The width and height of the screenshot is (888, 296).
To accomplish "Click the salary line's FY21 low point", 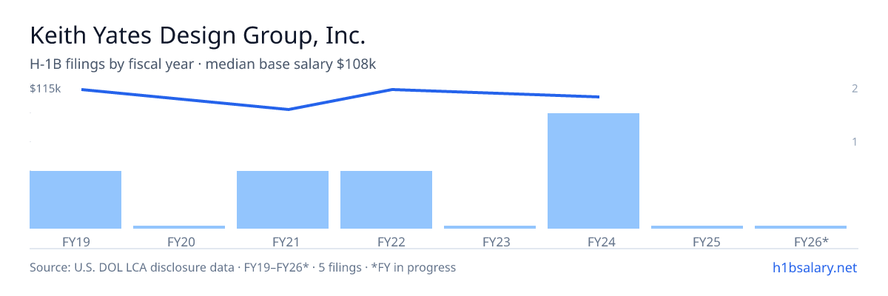I will tap(288, 110).
